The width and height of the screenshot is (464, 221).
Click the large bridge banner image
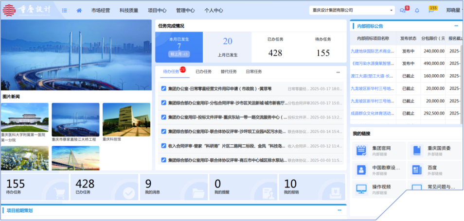coord(76,55)
